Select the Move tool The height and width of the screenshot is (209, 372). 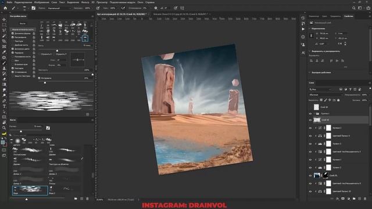[x=4, y=19]
